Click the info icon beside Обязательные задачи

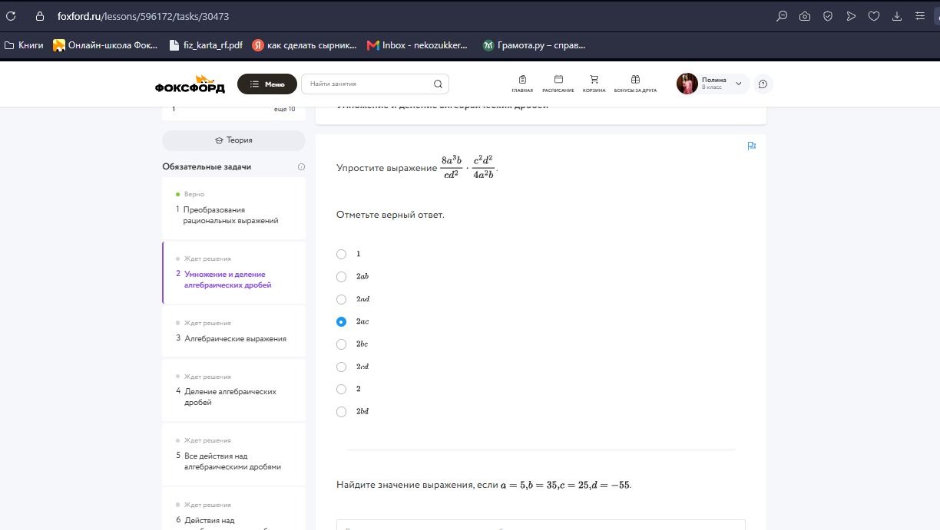301,166
